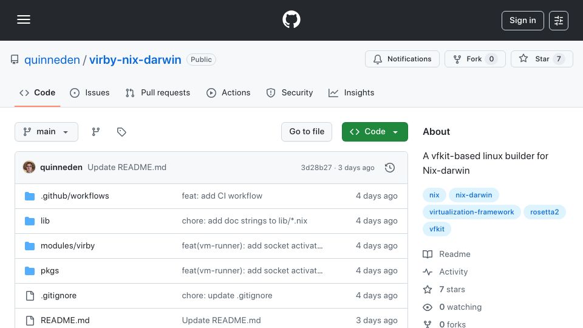Star the repository
The width and height of the screenshot is (583, 328).
click(542, 59)
